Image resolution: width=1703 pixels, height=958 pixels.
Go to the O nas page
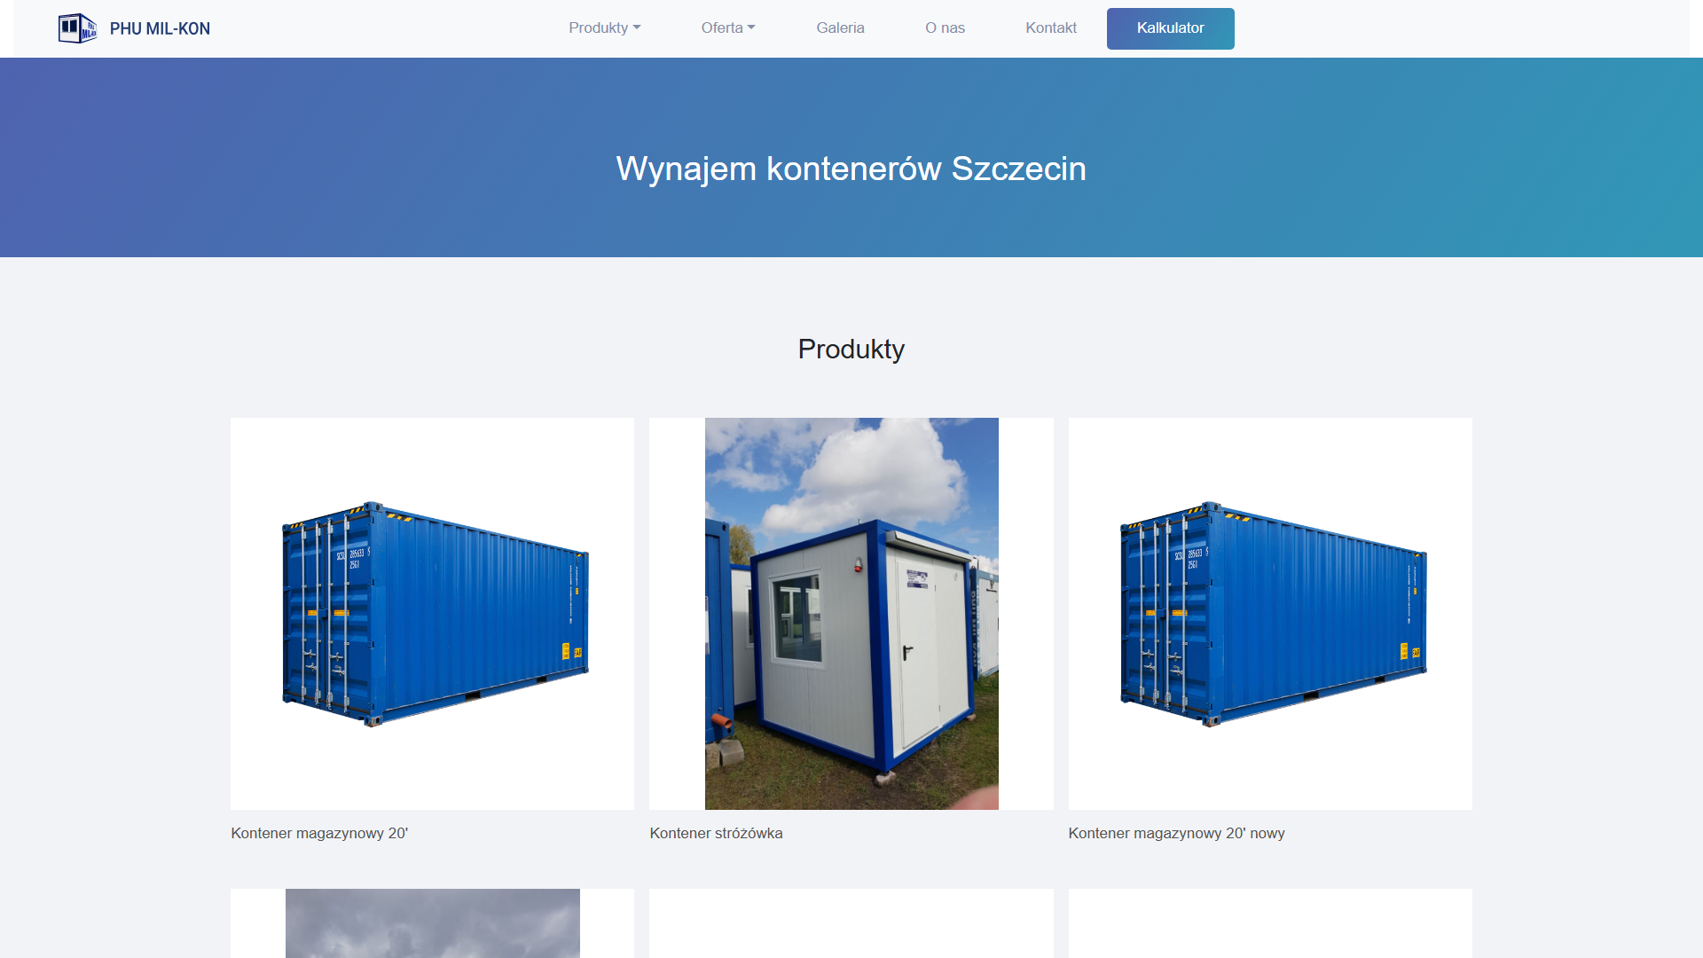pyautogui.click(x=945, y=27)
